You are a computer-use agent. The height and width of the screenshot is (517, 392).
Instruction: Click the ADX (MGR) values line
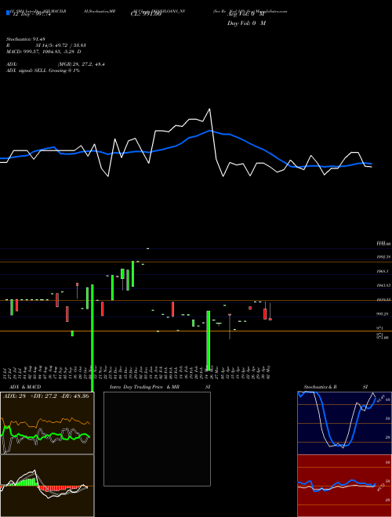56,64
